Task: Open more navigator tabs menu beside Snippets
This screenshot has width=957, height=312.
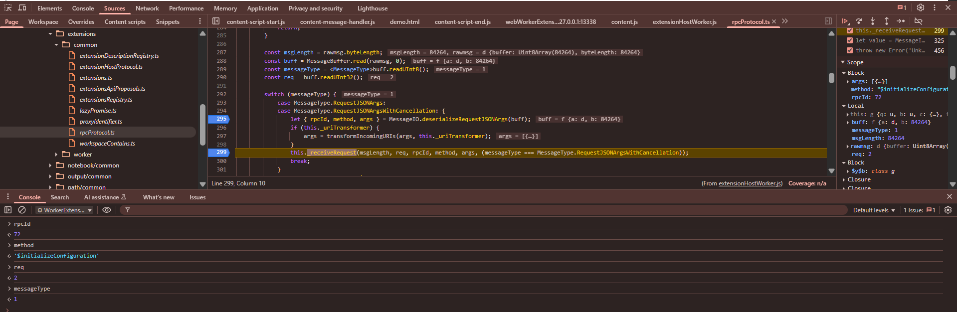Action: pyautogui.click(x=200, y=21)
